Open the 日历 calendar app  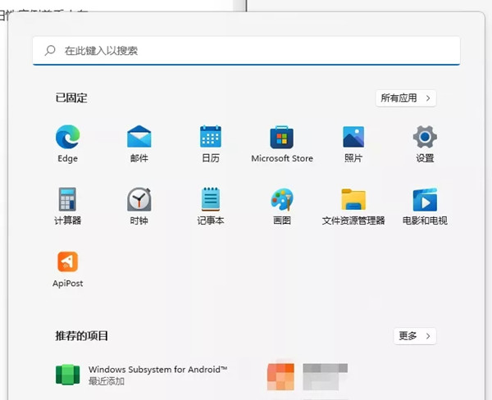tap(211, 137)
